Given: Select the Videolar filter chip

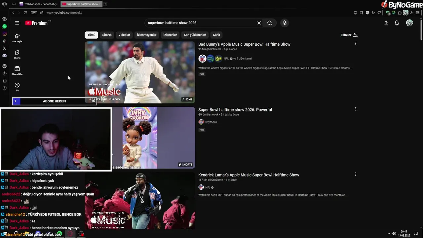Looking at the screenshot, I should coord(124,35).
